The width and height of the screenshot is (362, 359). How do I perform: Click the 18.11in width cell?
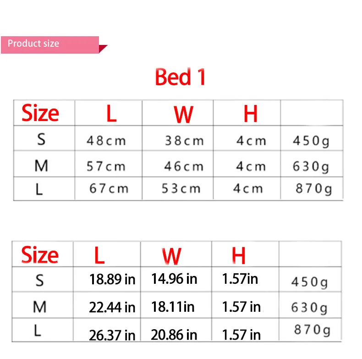(x=173, y=307)
